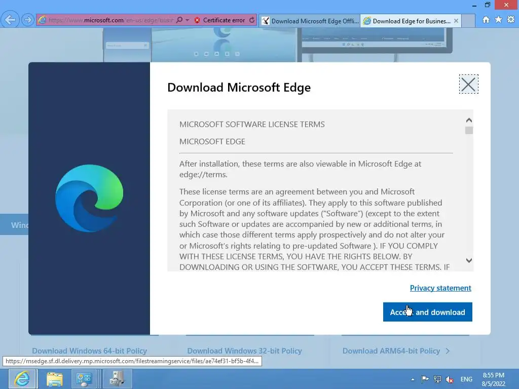Close the Download Microsoft Edge dialog
The image size is (519, 389).
(468, 85)
